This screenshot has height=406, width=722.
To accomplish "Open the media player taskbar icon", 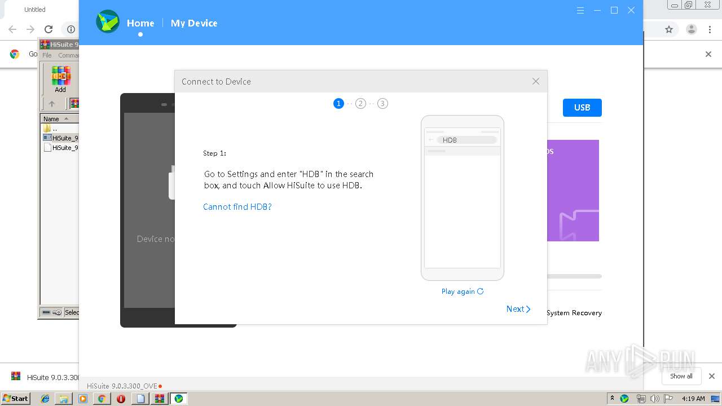I will (x=83, y=399).
